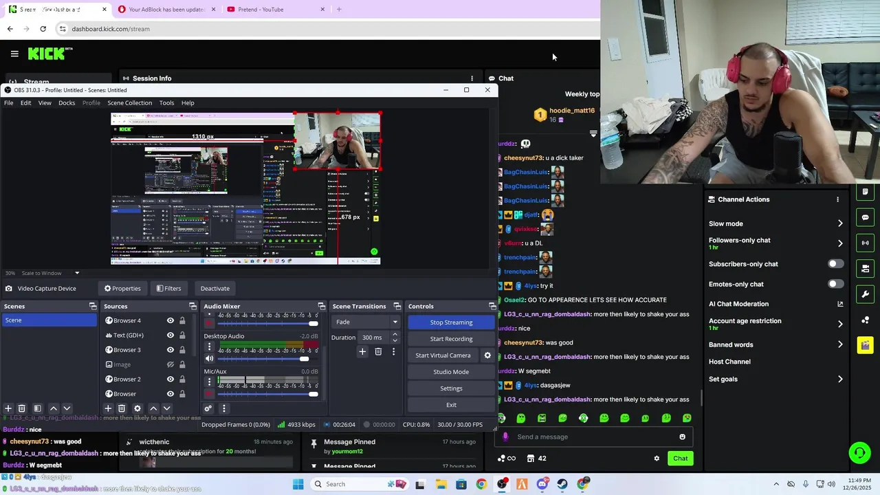Open emoji picker in chat message box
Screen dimensions: 880x495
[682, 437]
